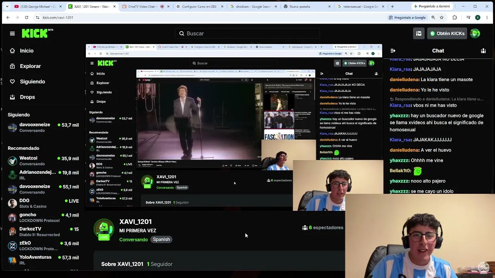
Task: Click the 6 espectadores viewer count
Action: (x=323, y=228)
